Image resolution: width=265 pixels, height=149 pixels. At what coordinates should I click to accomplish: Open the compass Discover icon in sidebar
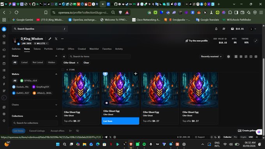pyautogui.click(x=4, y=36)
